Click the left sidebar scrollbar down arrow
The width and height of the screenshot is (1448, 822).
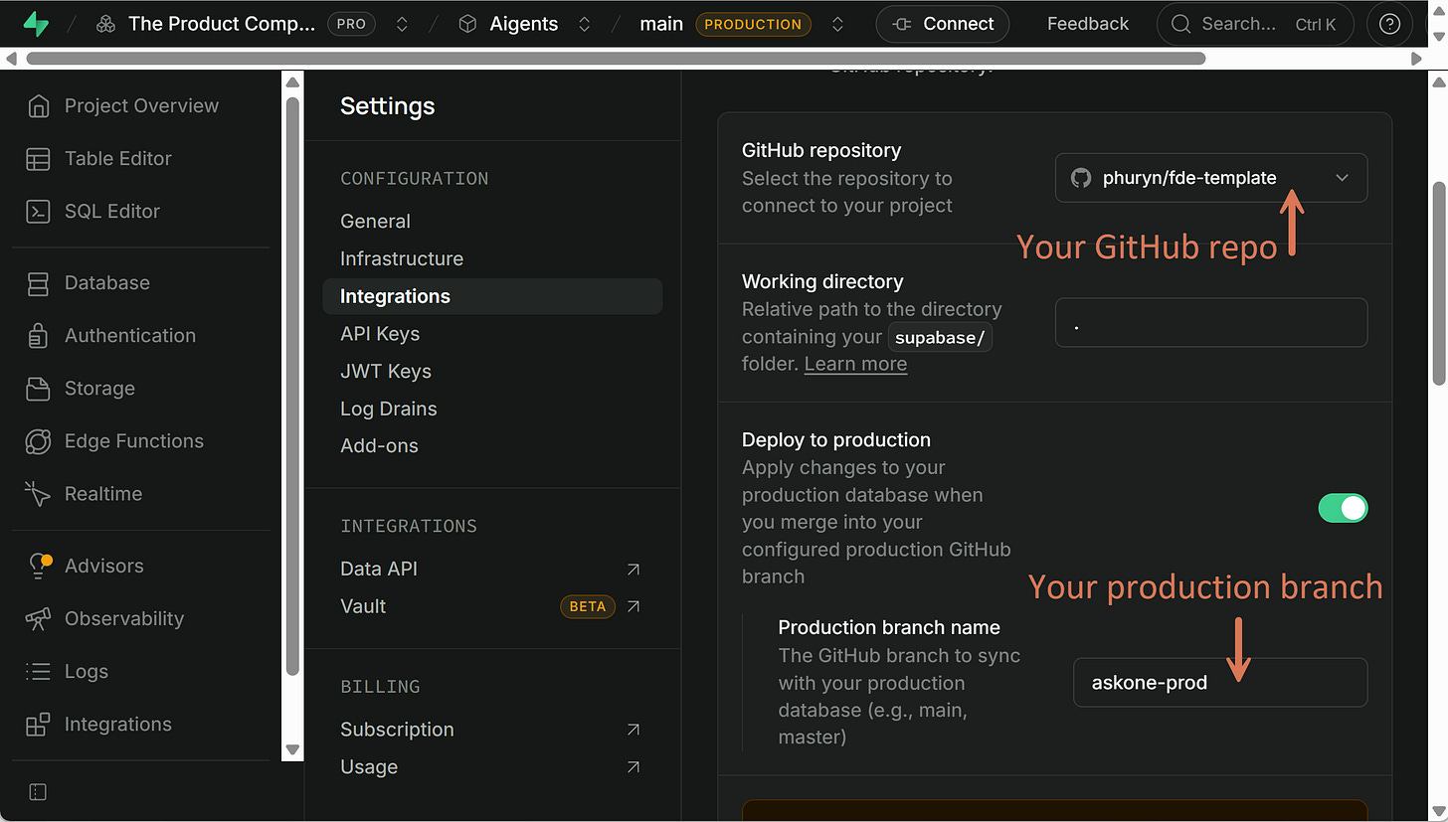[x=292, y=749]
